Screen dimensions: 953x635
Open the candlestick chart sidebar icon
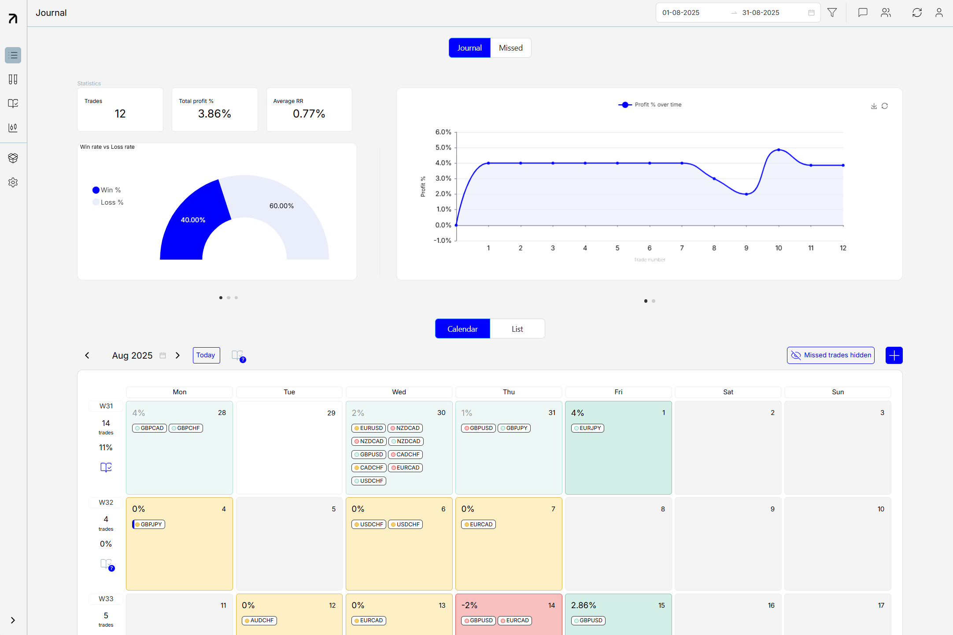[x=13, y=128]
